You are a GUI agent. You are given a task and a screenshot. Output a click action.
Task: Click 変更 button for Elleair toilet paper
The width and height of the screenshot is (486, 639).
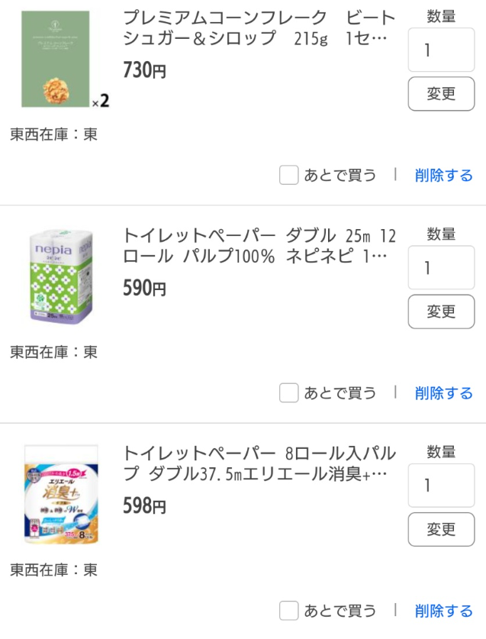[x=441, y=529]
